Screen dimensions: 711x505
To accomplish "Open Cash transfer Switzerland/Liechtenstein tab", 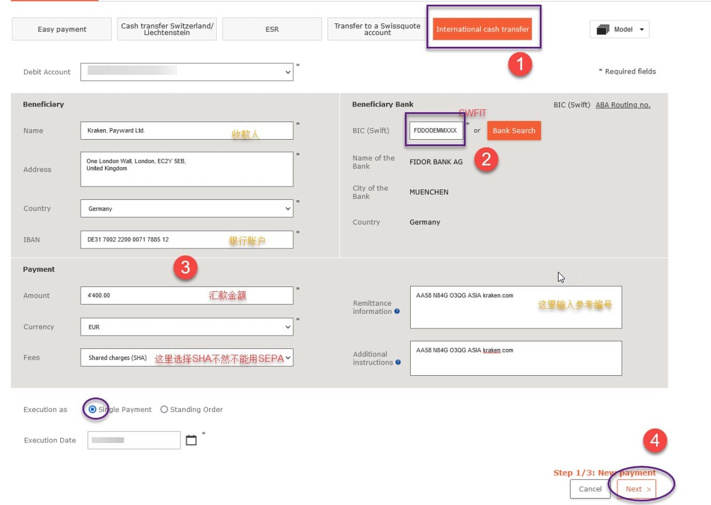I will coord(167,28).
